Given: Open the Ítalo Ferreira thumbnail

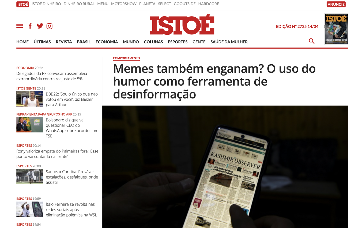Looking at the screenshot, I should click(x=30, y=209).
